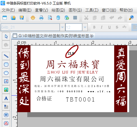Viewport: 137px width, 127px height.
Task: Select the 珠宝标签.lp document tab
Action: pyautogui.click(x=53, y=36)
